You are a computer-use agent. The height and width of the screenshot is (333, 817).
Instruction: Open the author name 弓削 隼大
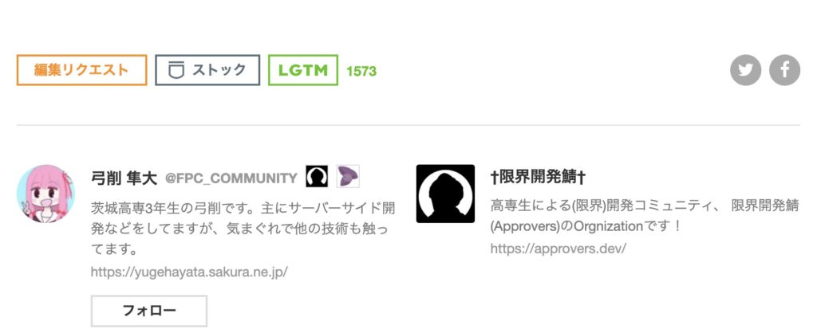124,178
